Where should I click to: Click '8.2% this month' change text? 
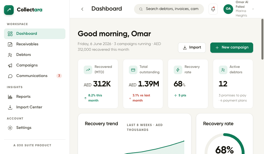(95, 98)
